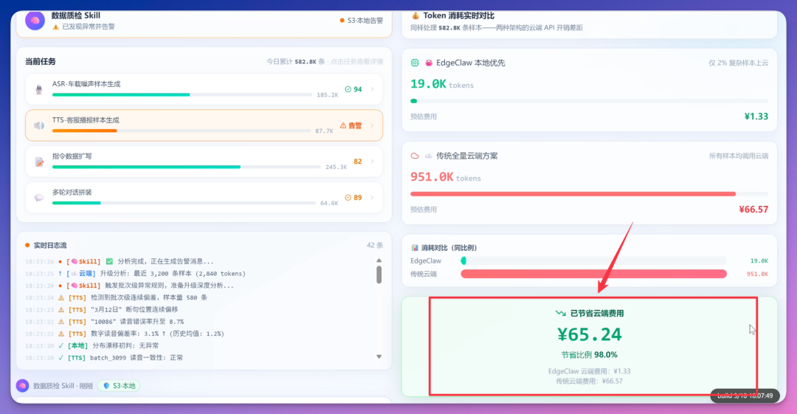Click the ASR-车载噪声样本生成 progress bar
The image size is (797, 414).
(182, 94)
